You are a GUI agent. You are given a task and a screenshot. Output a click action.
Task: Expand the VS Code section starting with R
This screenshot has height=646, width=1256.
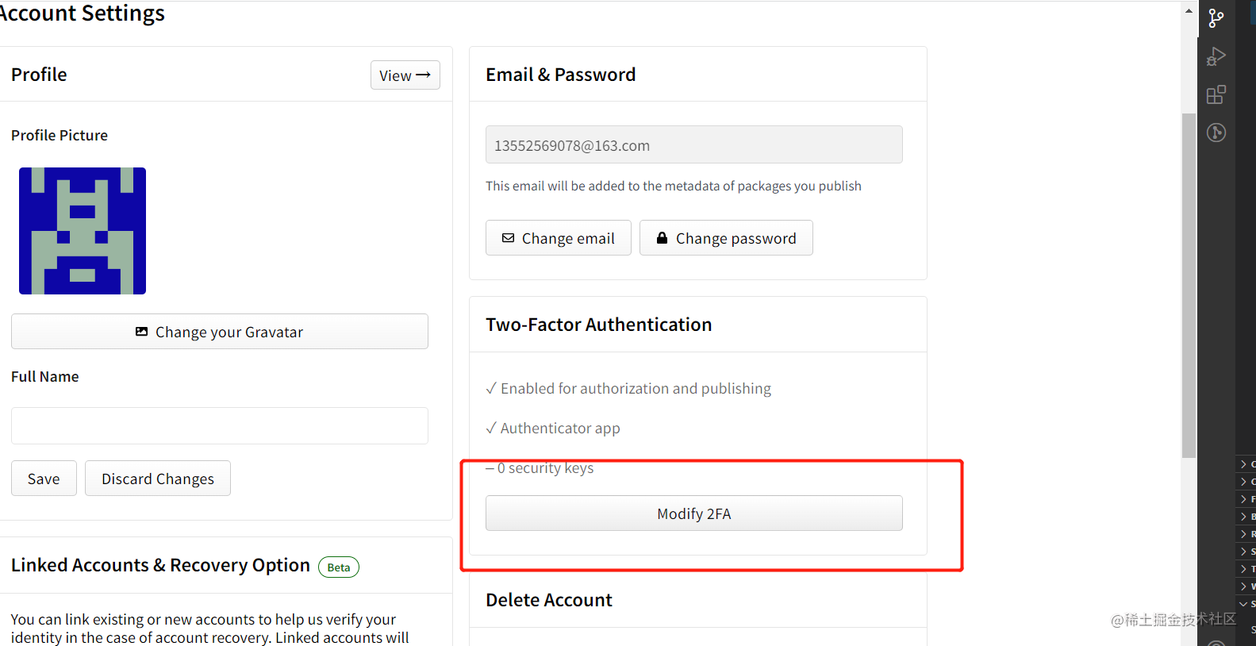tap(1246, 534)
